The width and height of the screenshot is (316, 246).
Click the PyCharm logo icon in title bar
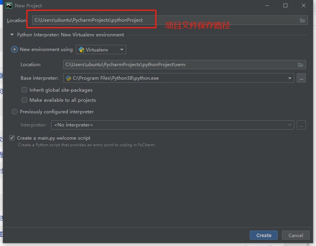tap(9, 5)
